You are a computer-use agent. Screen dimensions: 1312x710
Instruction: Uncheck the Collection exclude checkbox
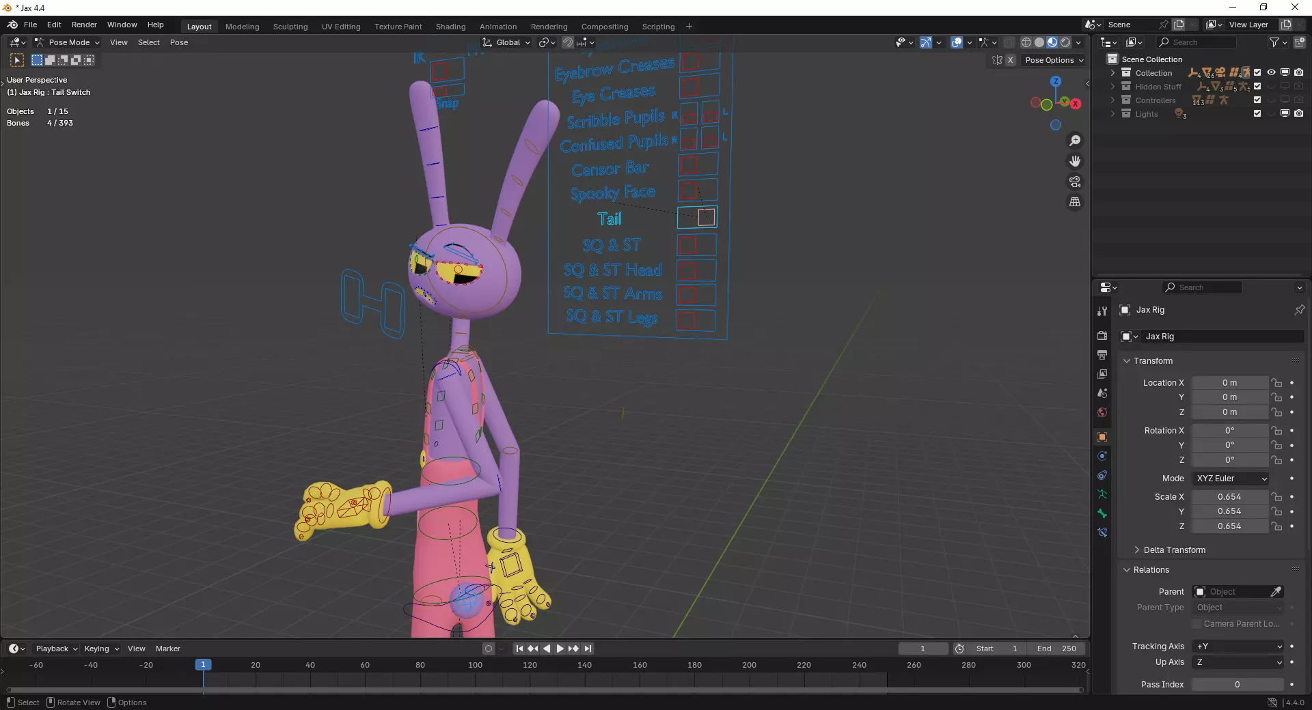[x=1257, y=72]
